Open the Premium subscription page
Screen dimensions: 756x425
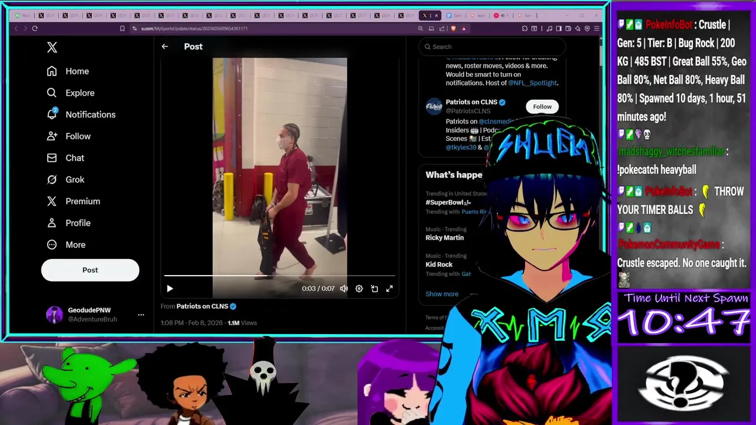pyautogui.click(x=74, y=201)
